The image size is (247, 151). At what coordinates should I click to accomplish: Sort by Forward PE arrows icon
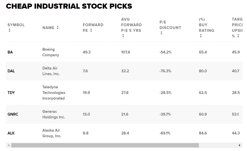click(91, 30)
